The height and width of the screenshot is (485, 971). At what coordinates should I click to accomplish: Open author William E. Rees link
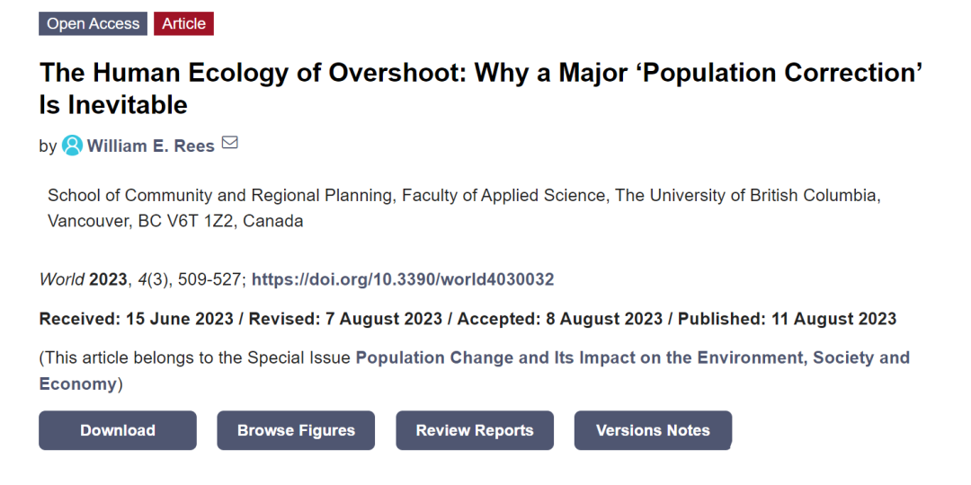click(150, 146)
